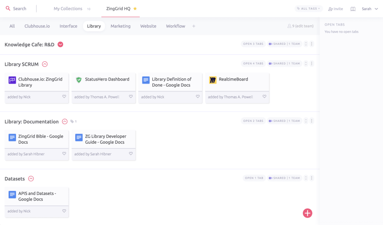Click Open 2 Tabs for Library: Documentation
The height and width of the screenshot is (225, 383).
click(x=253, y=121)
